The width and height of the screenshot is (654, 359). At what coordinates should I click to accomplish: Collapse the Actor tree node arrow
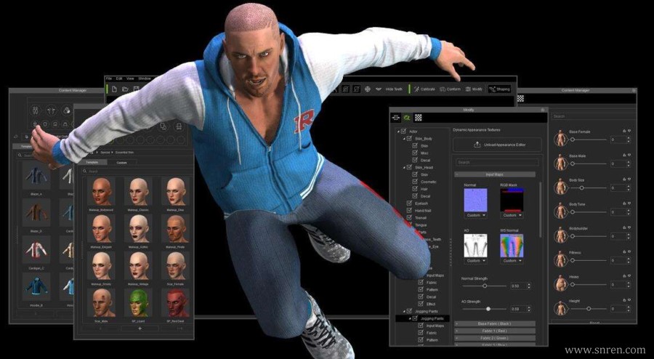pos(398,132)
